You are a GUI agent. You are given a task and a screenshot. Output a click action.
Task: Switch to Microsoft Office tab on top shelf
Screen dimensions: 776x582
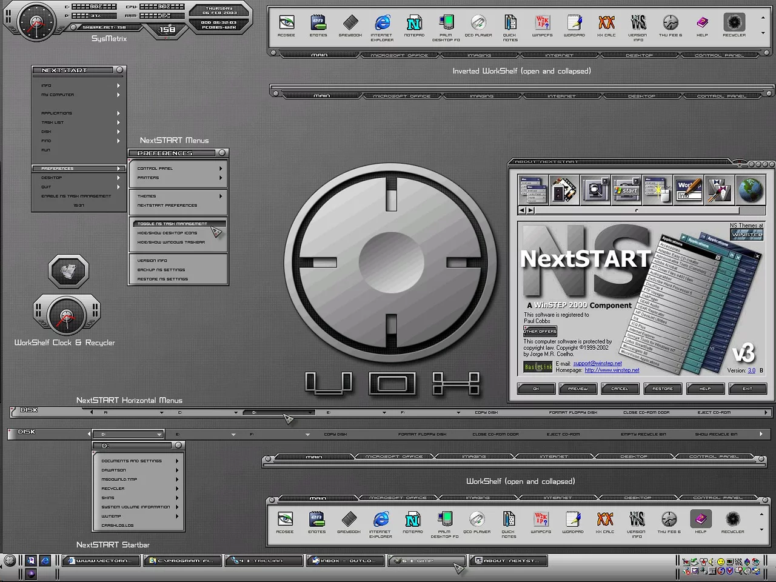coord(400,55)
